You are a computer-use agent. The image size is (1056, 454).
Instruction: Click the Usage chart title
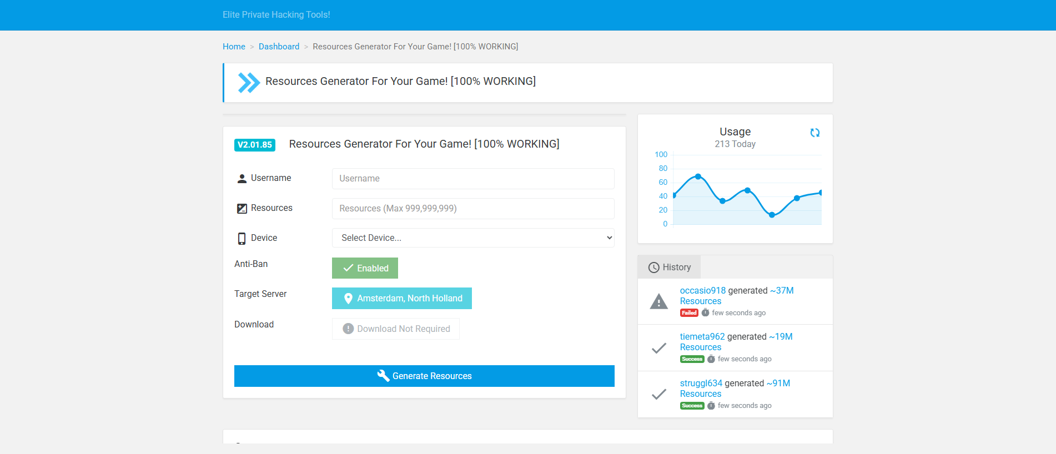point(735,132)
